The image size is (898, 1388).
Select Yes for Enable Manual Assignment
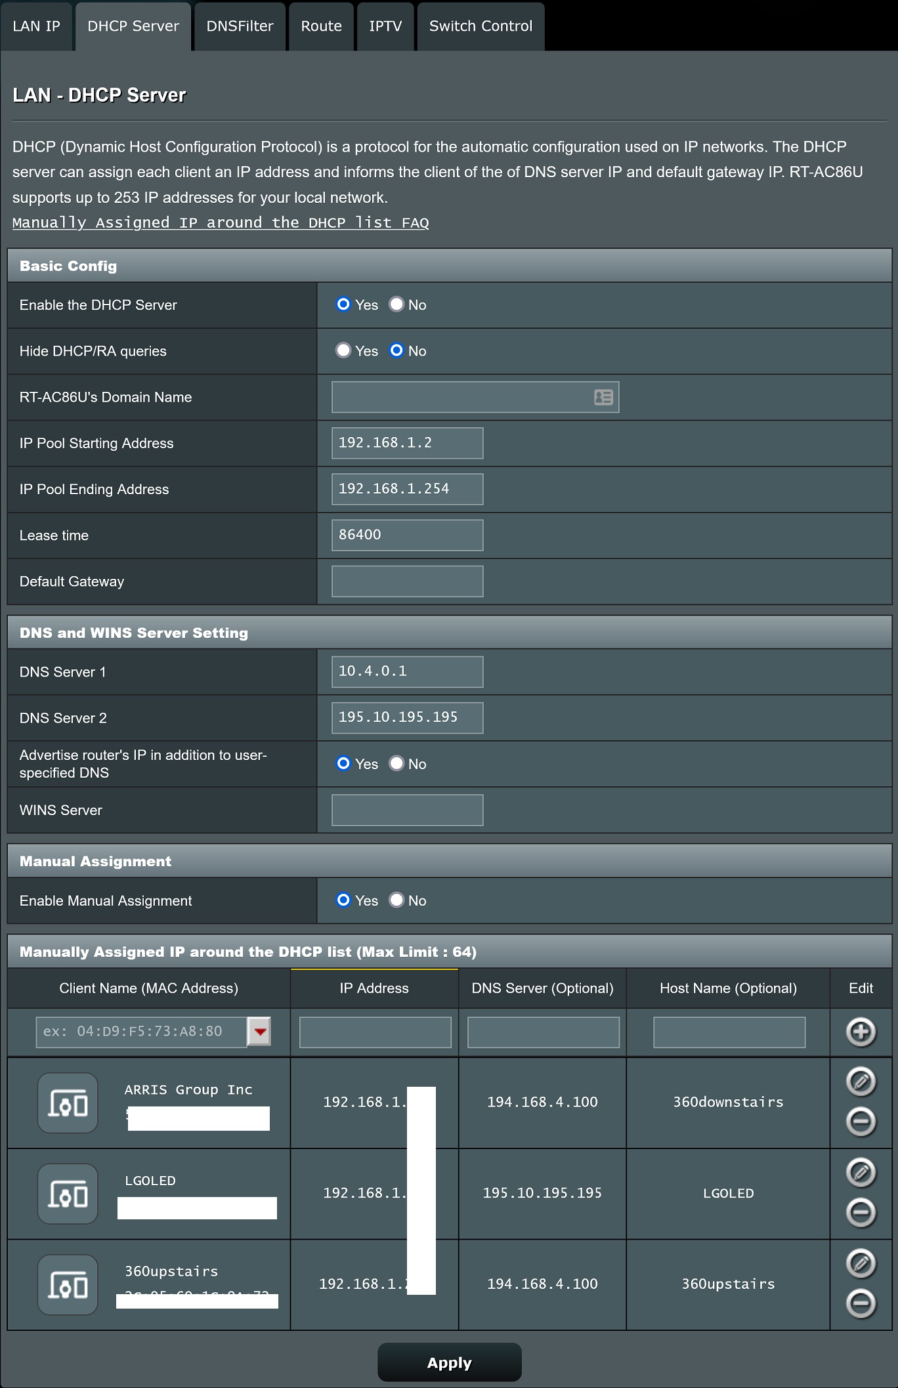pyautogui.click(x=343, y=900)
